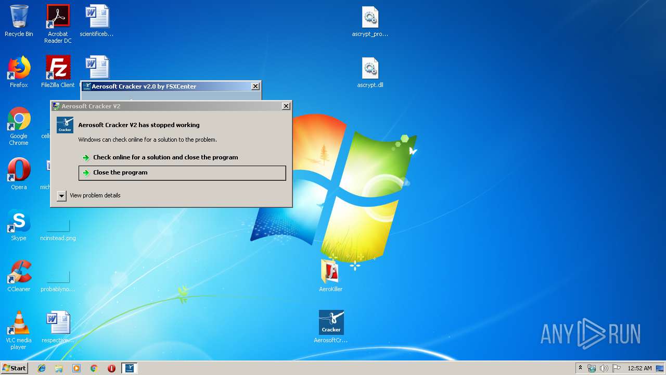Open the Start menu
666x375 pixels.
click(14, 368)
